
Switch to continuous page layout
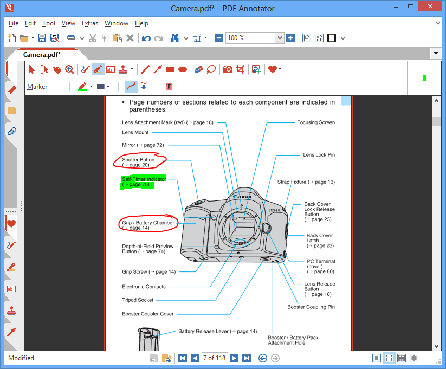tap(389, 358)
